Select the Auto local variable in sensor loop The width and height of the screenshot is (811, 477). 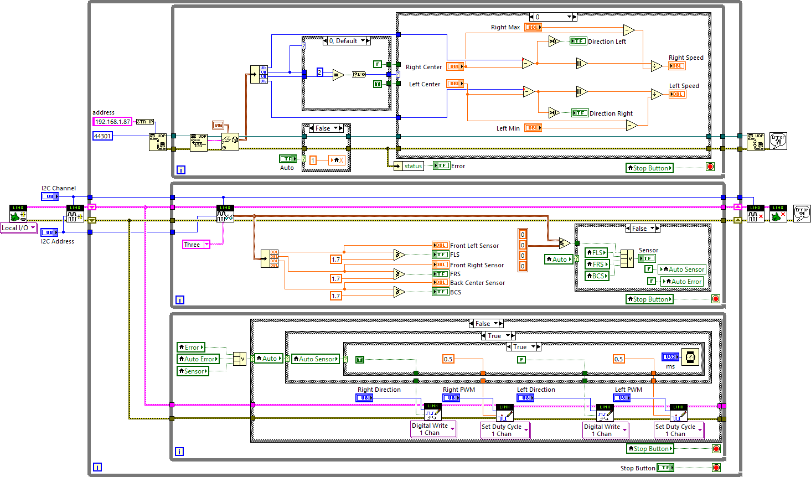click(559, 259)
